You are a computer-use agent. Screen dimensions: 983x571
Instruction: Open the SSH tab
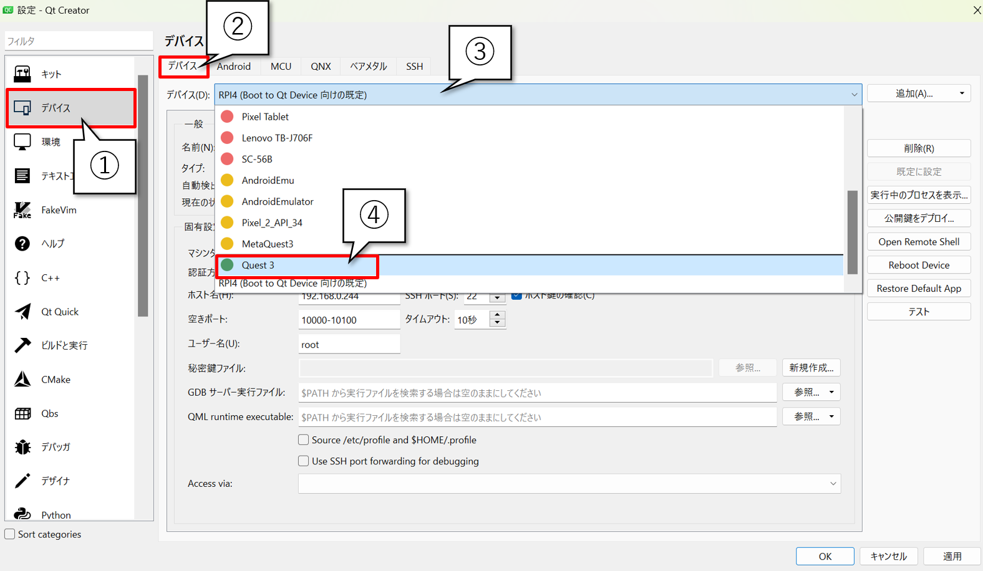coord(414,67)
